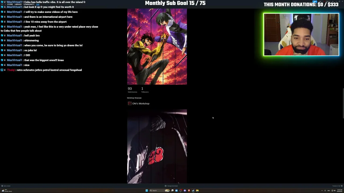The width and height of the screenshot is (344, 193).
Task: Click the Workshop Showcase heading
Action: tap(134, 98)
